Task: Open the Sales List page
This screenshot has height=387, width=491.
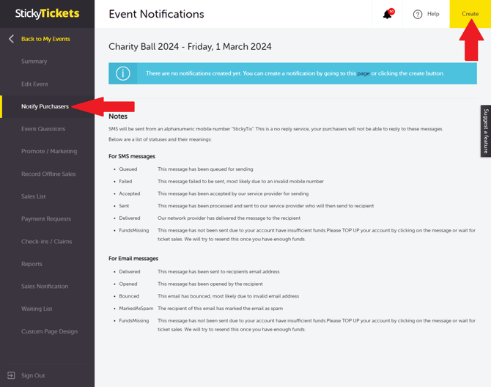Action: [x=34, y=196]
